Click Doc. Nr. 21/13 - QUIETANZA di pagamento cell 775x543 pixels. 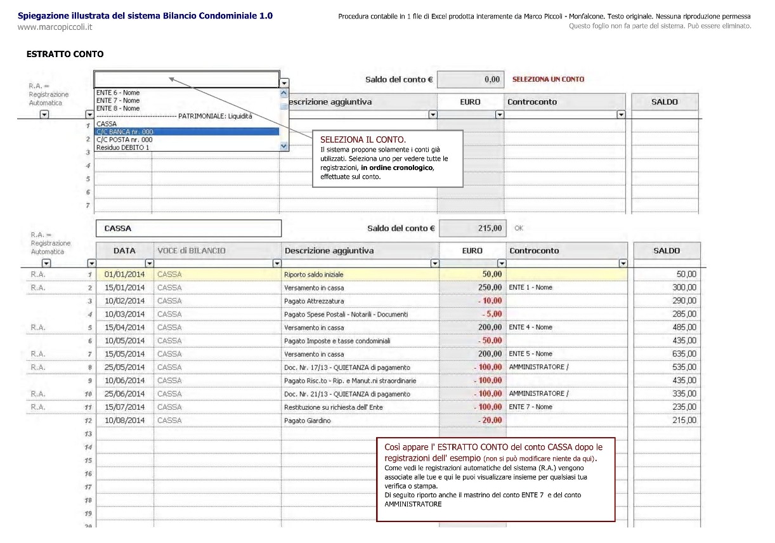pos(360,394)
